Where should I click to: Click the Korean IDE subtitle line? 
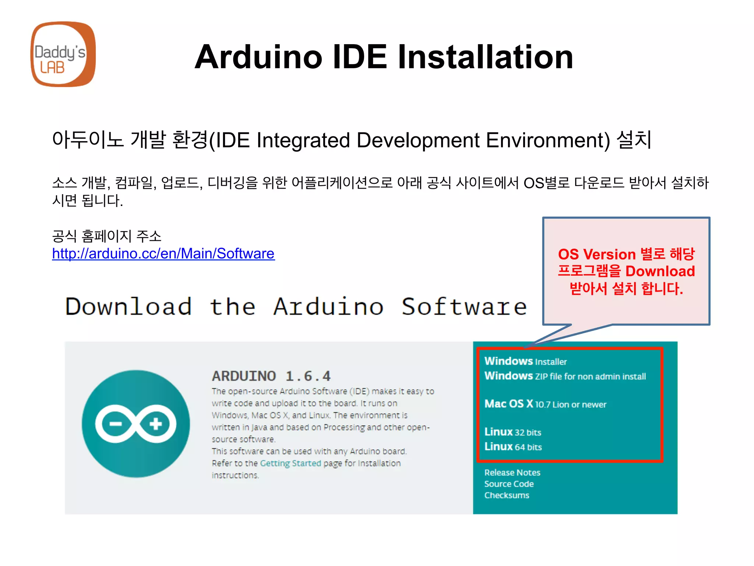pos(352,140)
